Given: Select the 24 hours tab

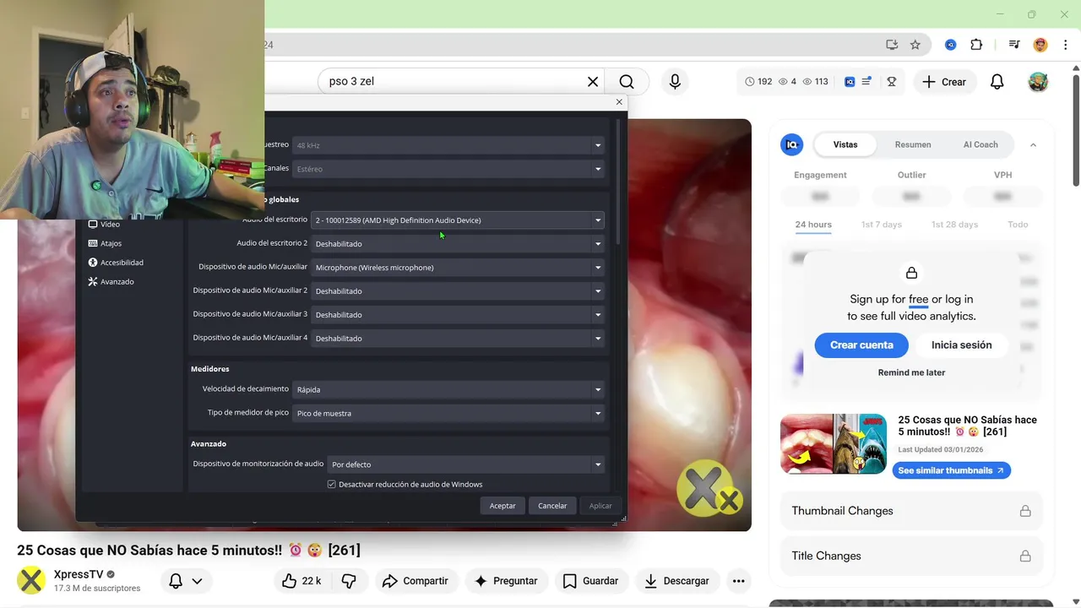Looking at the screenshot, I should coord(813,225).
